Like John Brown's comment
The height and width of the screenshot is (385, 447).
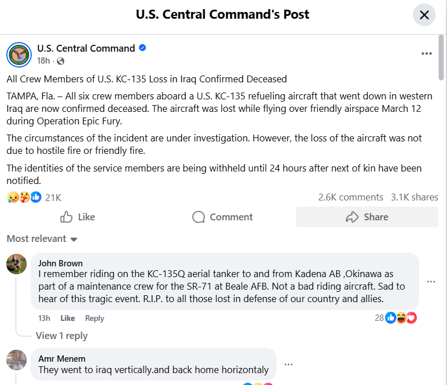coord(68,318)
